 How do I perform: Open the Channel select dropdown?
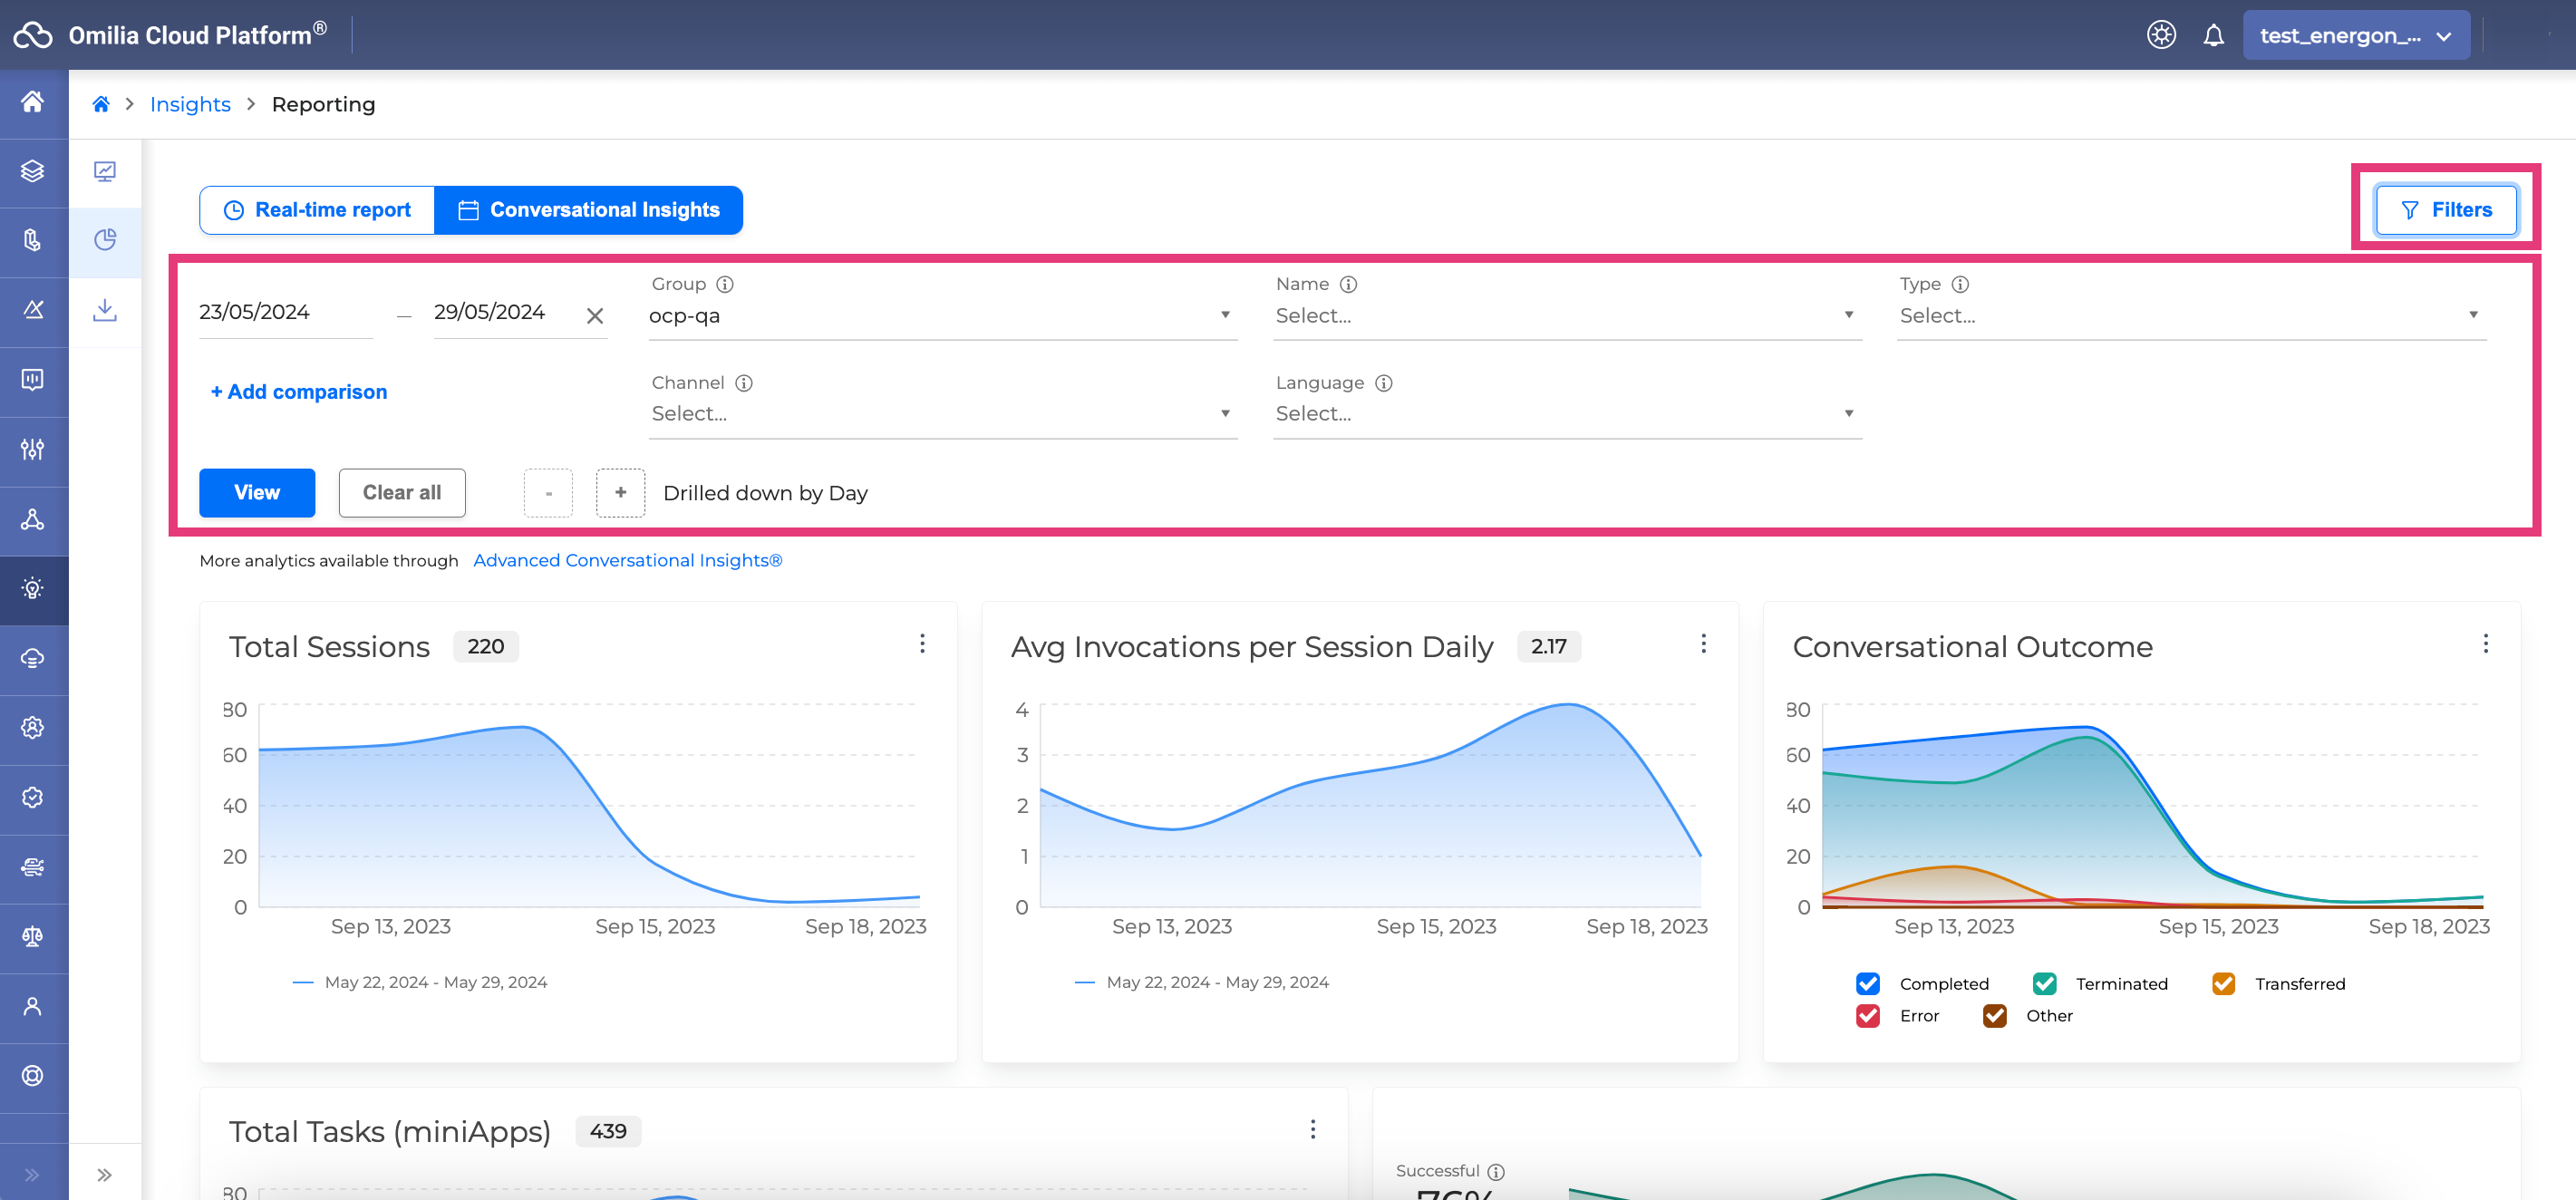click(x=940, y=413)
